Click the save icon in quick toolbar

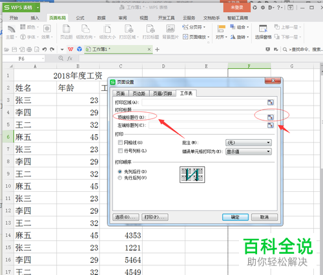click(x=14, y=50)
